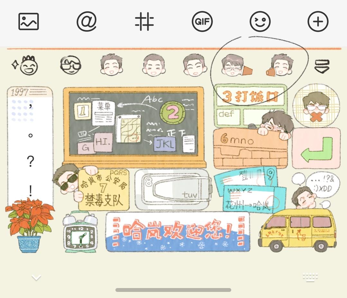Open the GIF picker
Screen dimensions: 347x298
tap(202, 21)
